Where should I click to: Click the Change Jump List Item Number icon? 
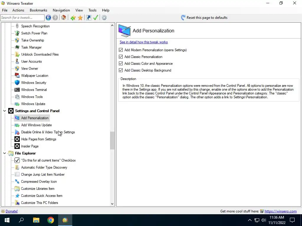pos(17,175)
